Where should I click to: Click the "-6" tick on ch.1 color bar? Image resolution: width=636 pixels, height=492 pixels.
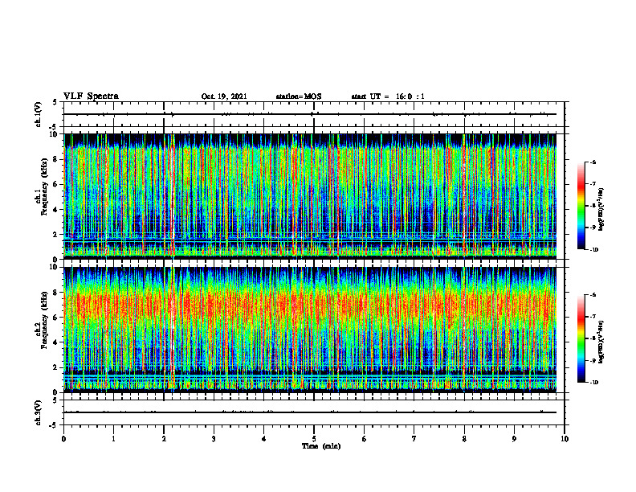[x=593, y=162]
